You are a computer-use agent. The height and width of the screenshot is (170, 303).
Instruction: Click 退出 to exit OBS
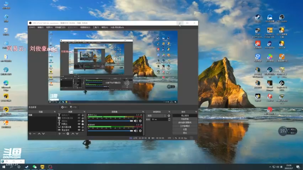point(185,133)
